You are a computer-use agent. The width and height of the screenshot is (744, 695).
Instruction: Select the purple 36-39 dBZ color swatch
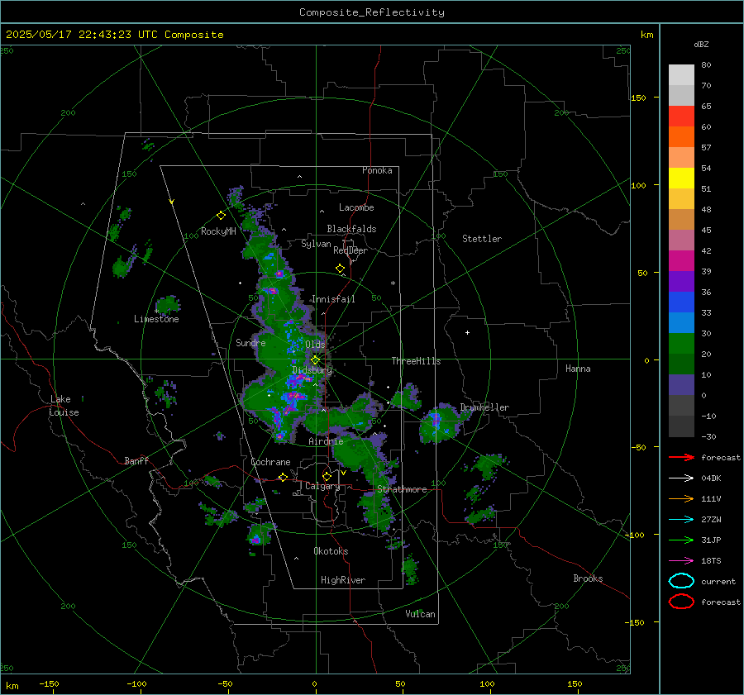point(681,281)
